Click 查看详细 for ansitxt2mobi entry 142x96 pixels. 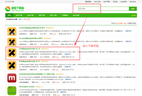pyautogui.click(x=68, y=79)
